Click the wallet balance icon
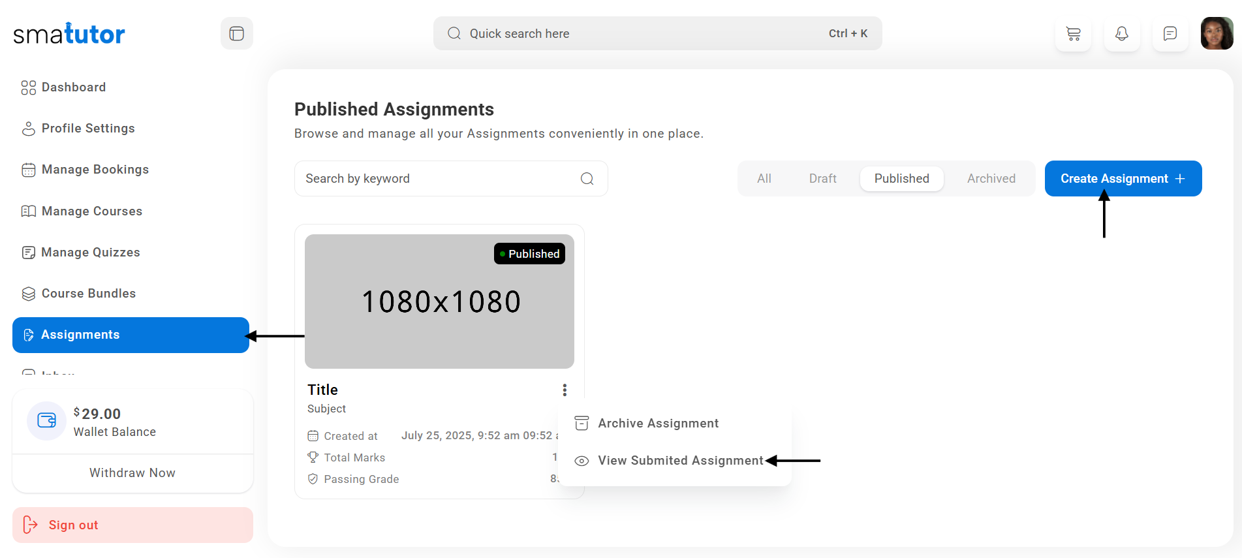The height and width of the screenshot is (558, 1242). [46, 421]
